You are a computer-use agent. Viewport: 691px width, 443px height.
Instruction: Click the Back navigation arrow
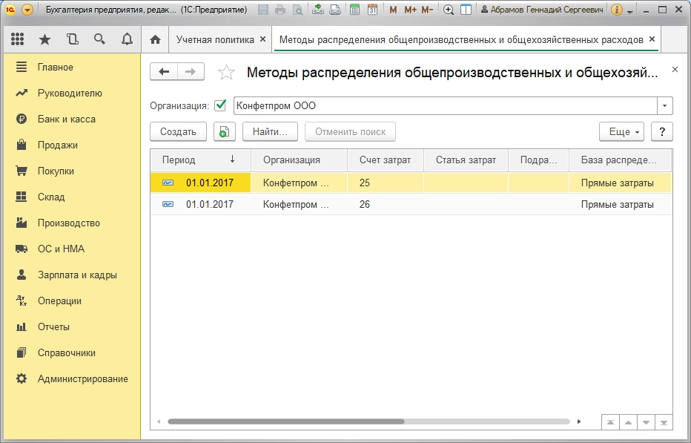(164, 71)
